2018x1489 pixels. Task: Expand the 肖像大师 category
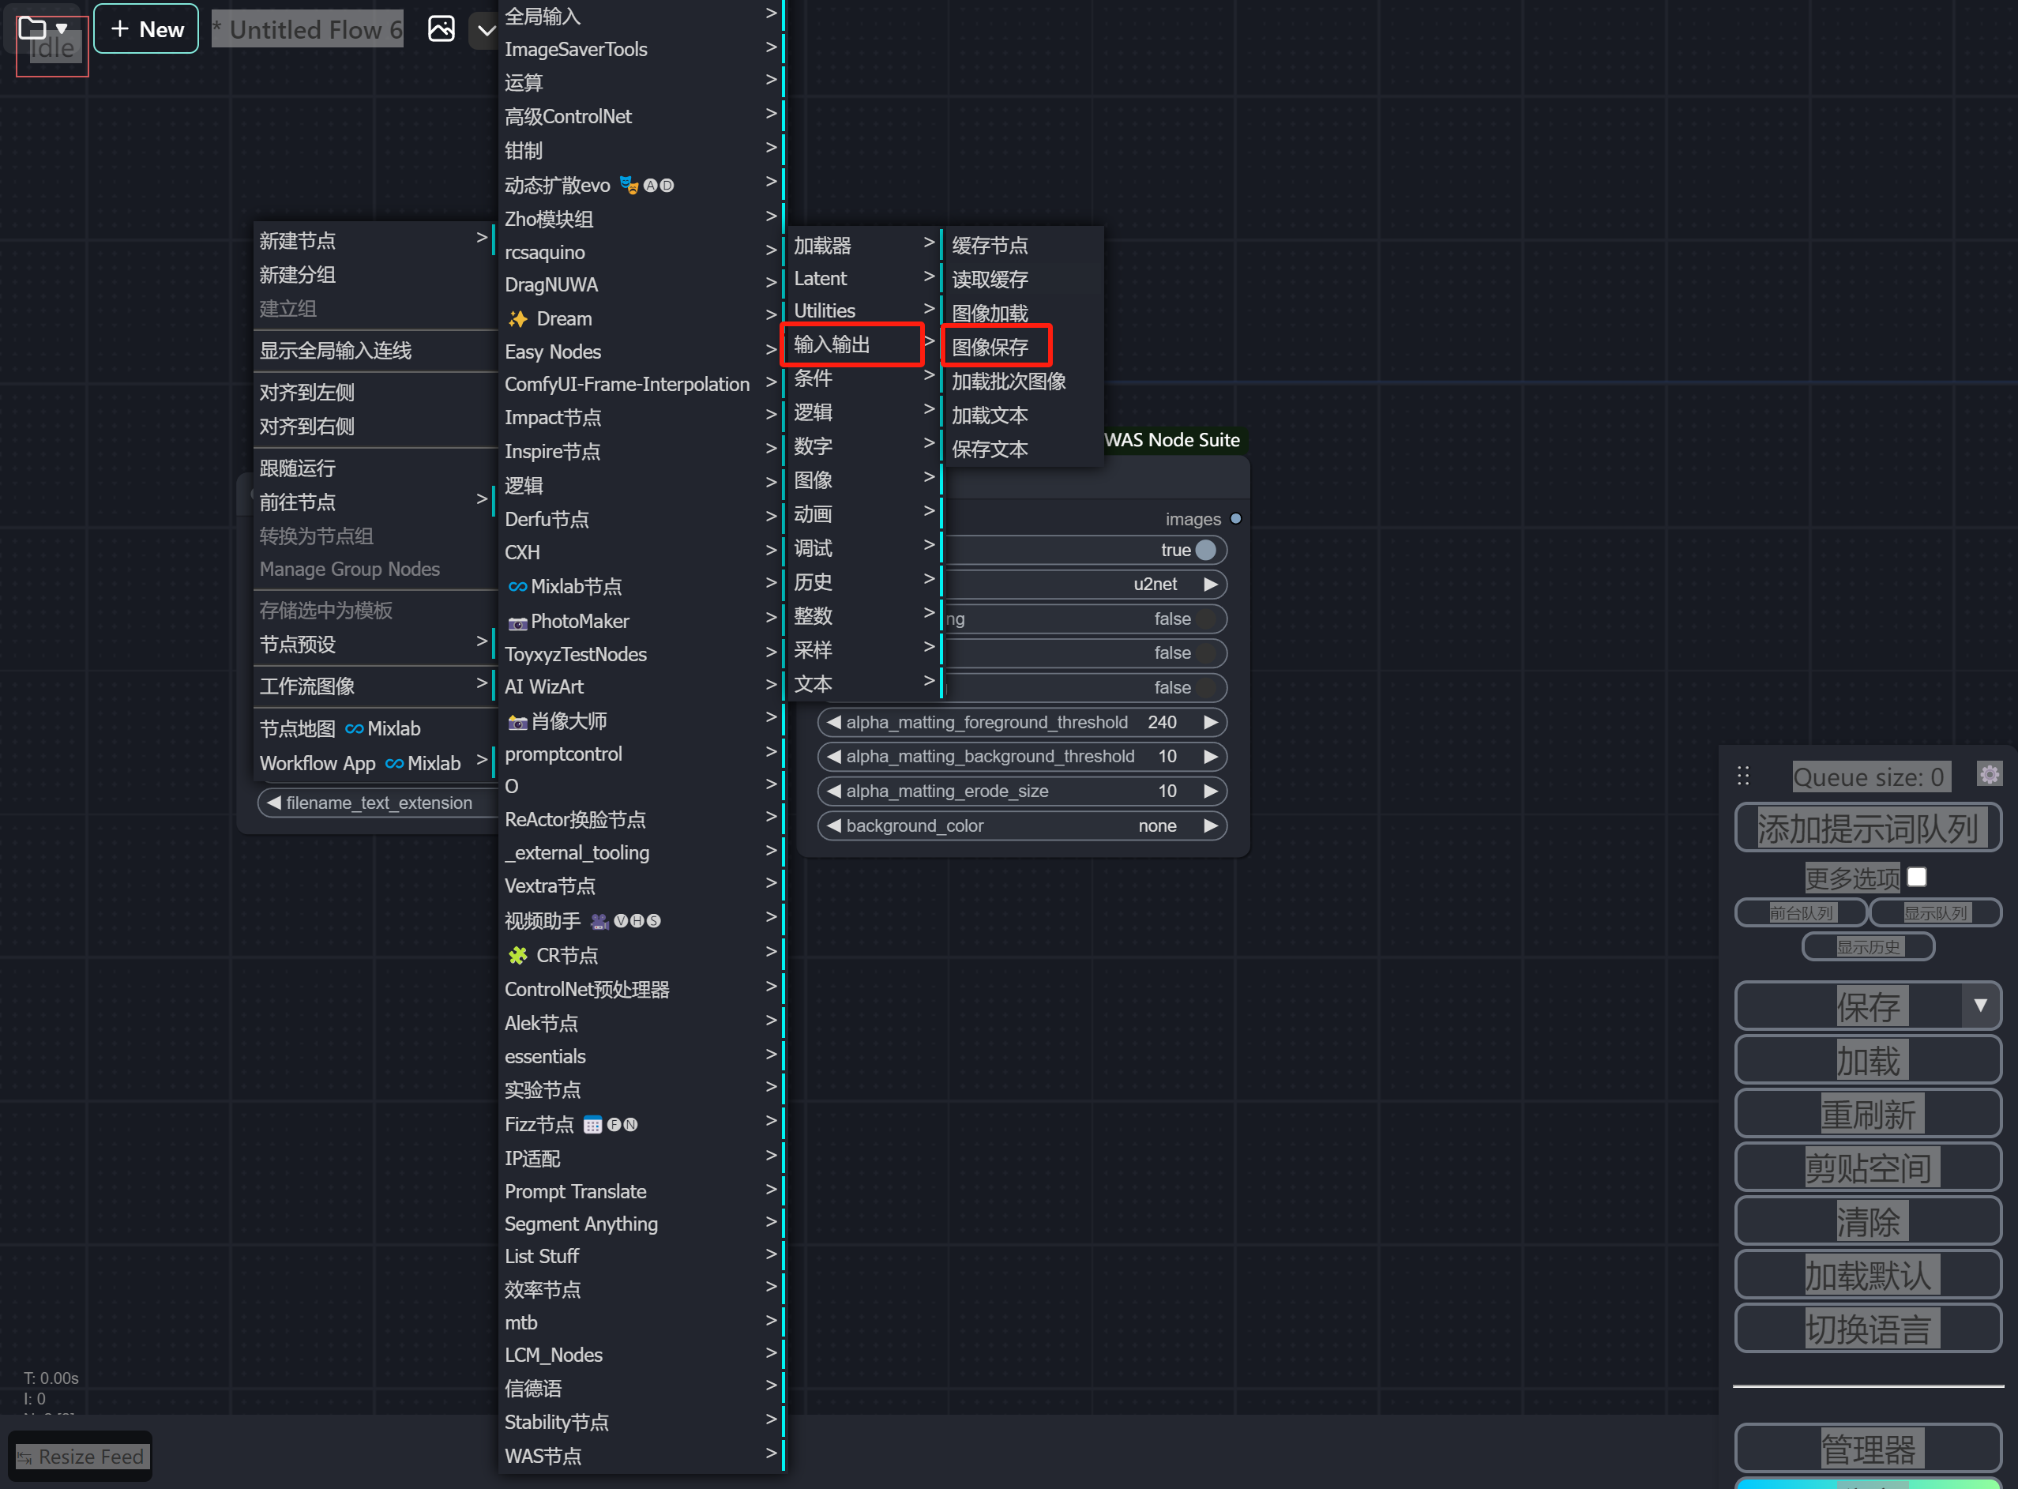tap(641, 720)
